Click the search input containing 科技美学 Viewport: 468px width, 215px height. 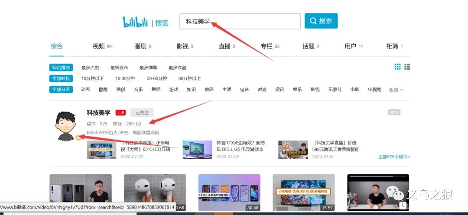240,21
